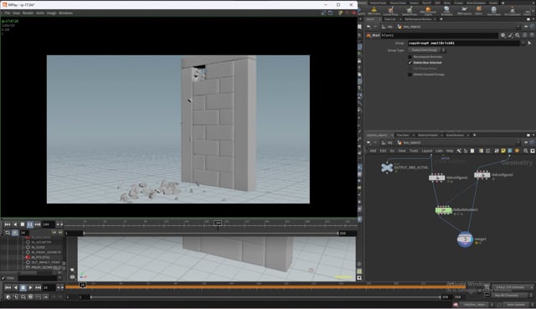Click the MPlay timeline frame marker
This screenshot has width=536, height=309.
point(218,224)
